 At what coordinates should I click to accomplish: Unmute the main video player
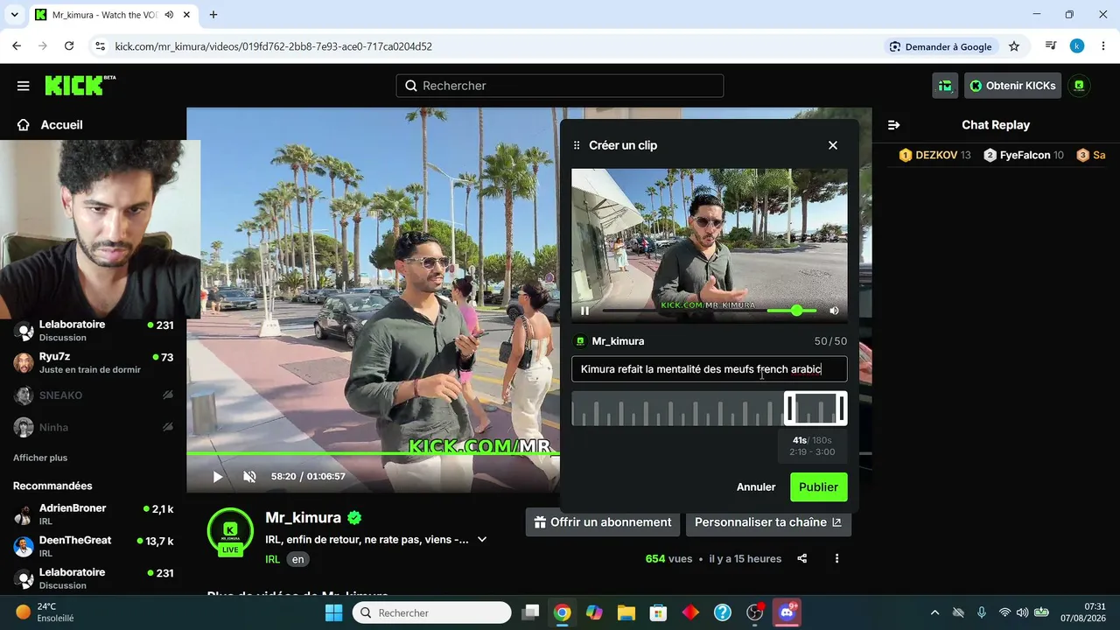coord(250,477)
